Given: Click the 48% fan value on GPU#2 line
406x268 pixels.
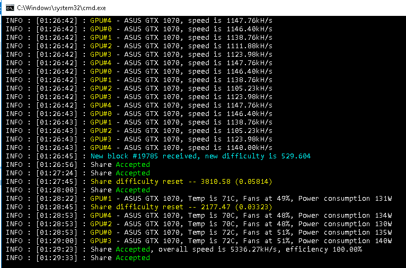Looking at the screenshot, I should click(284, 224).
